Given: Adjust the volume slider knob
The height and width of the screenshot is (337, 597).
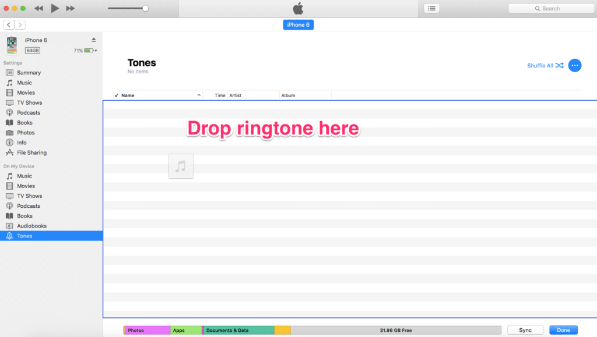Looking at the screenshot, I should pos(145,8).
